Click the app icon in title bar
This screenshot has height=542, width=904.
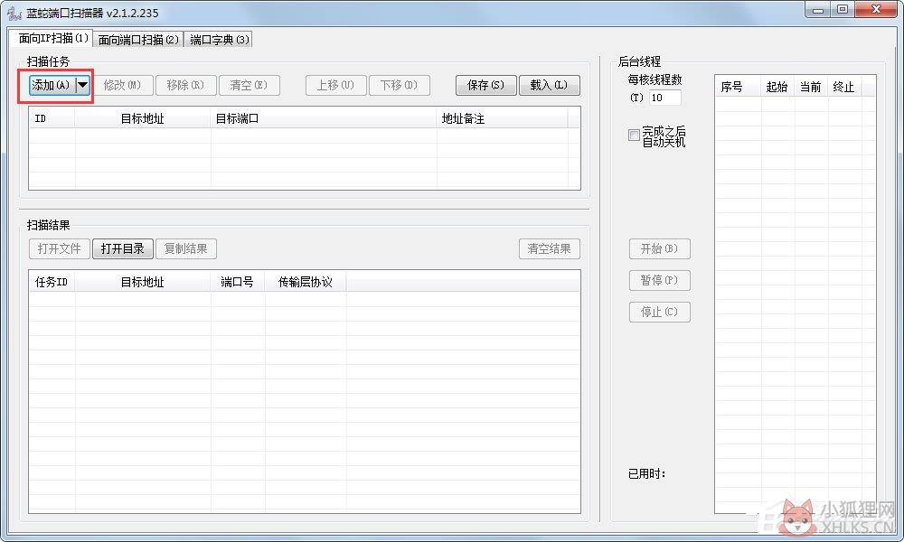14,12
